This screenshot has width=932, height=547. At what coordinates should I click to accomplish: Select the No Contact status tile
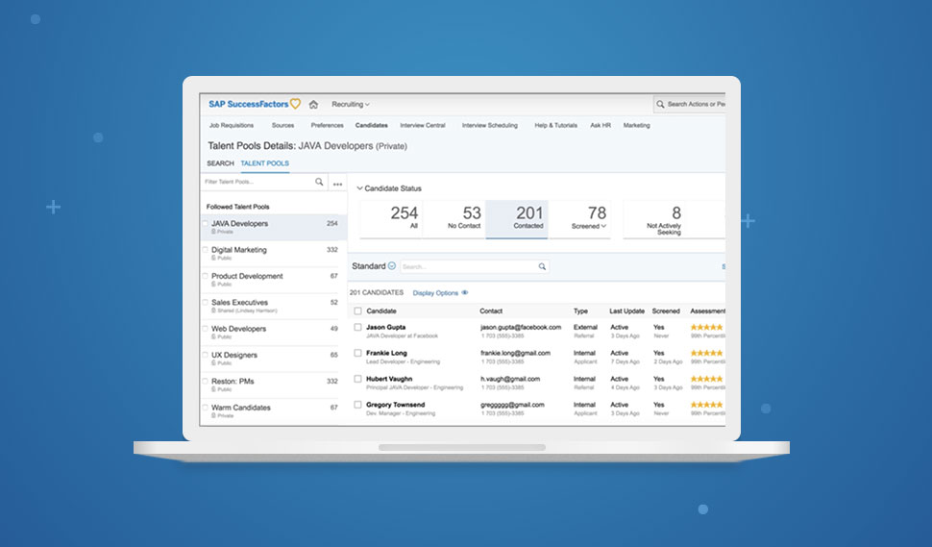pyautogui.click(x=464, y=218)
